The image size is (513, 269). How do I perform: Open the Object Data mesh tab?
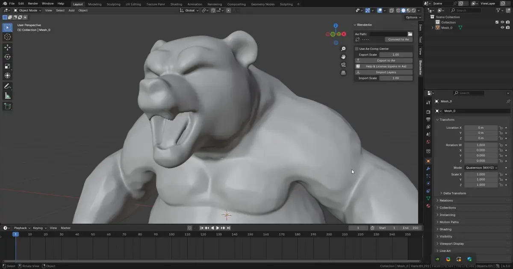coord(428,198)
